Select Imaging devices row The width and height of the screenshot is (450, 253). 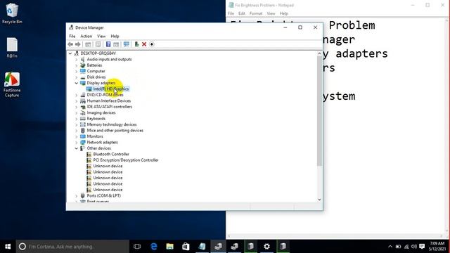[x=101, y=112]
